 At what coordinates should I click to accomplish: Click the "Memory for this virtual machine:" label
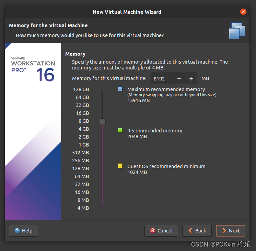click(109, 78)
